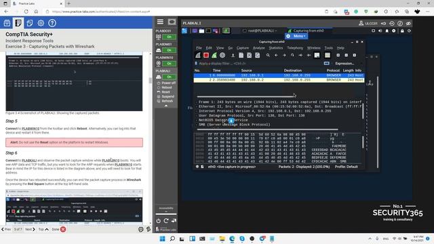Click the Kali volume speaker icon

pos(380,30)
